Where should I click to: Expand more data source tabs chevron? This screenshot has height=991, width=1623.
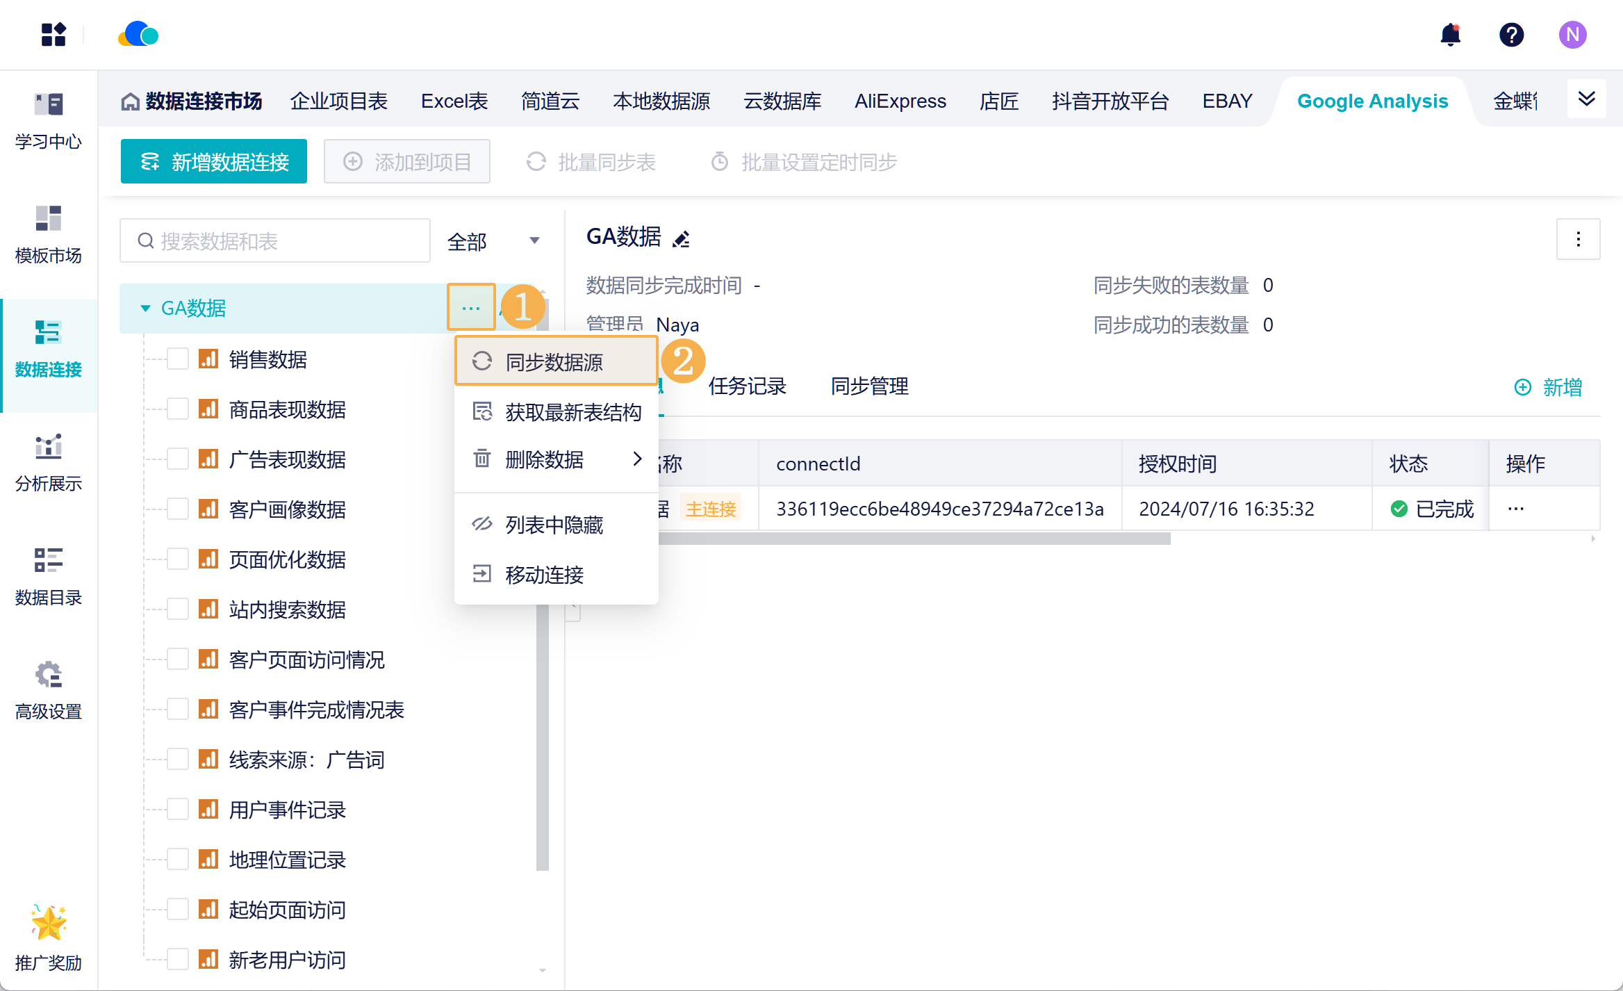point(1586,99)
